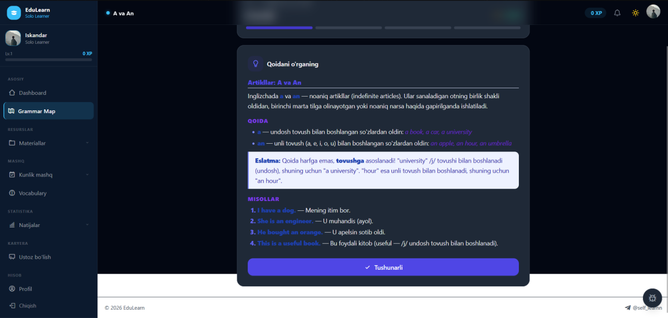Click the 0 XP badge in the top bar
This screenshot has width=668, height=318.
596,13
